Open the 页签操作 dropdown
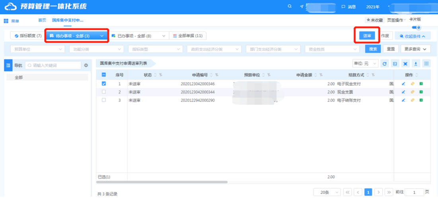This screenshot has width=438, height=205. tap(397, 20)
